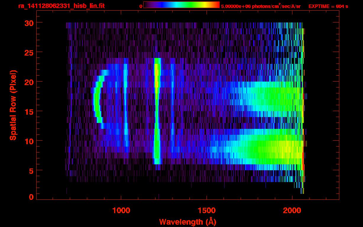Click the filename ra_141128062331_hisb_lin.fit
The image size is (363, 227).
pyautogui.click(x=61, y=6)
